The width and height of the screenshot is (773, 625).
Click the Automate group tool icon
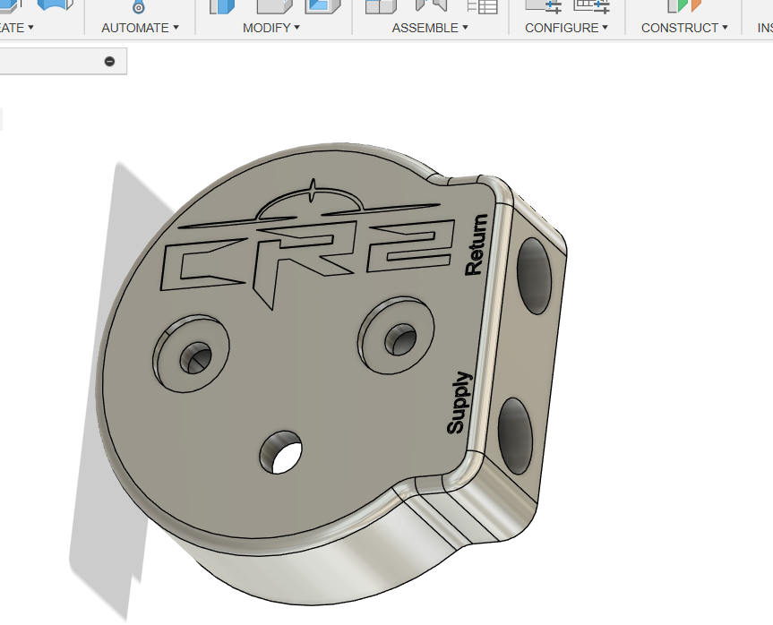coord(139,7)
